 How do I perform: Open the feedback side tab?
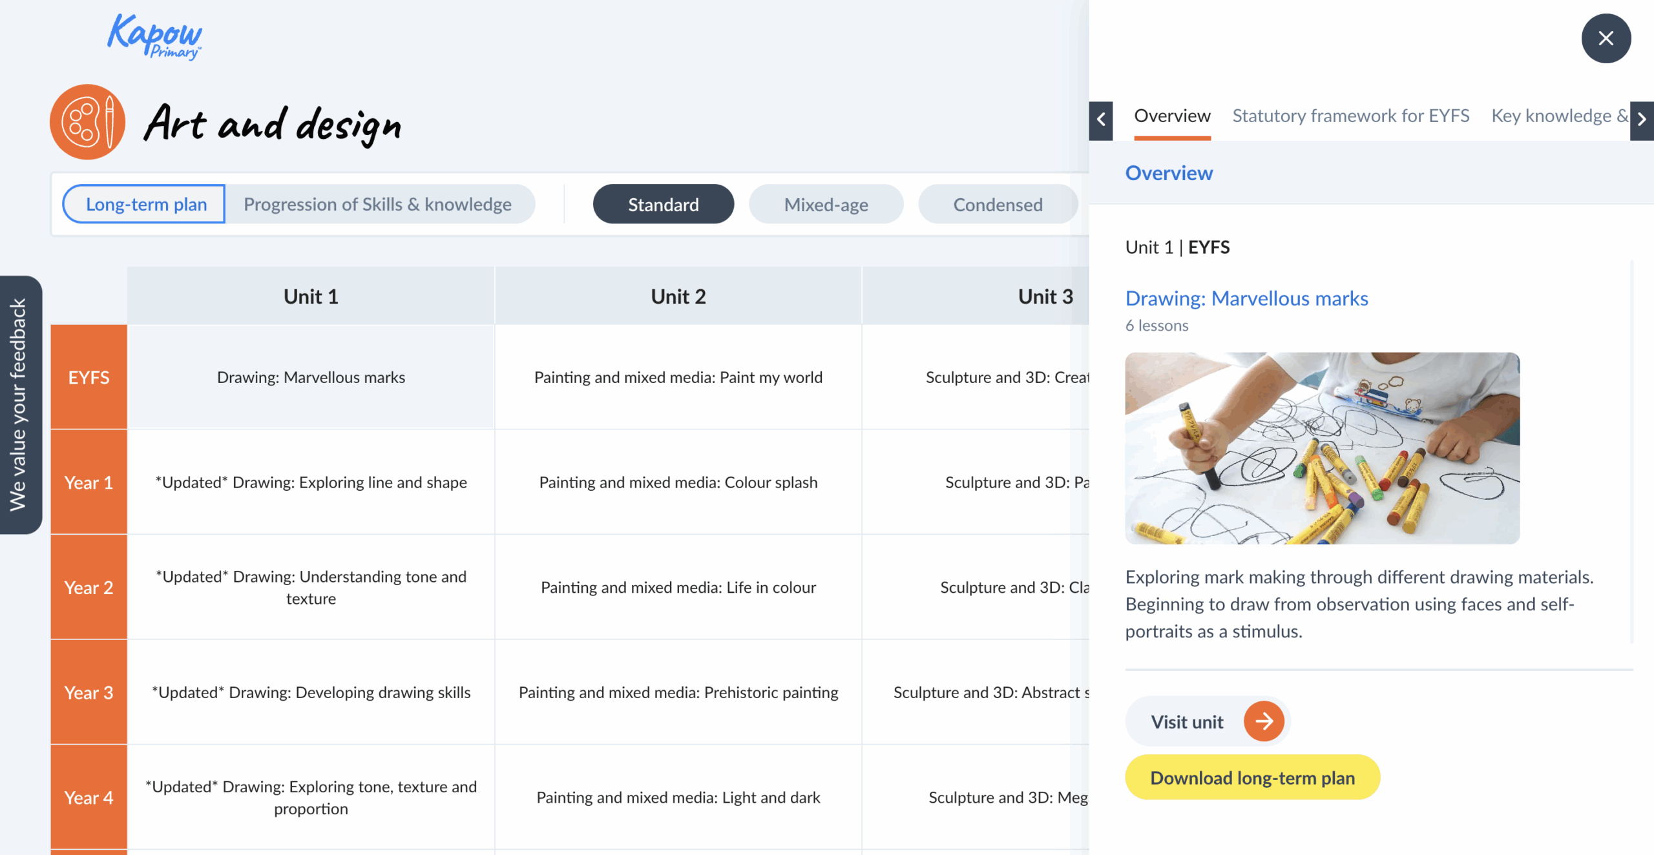[21, 405]
